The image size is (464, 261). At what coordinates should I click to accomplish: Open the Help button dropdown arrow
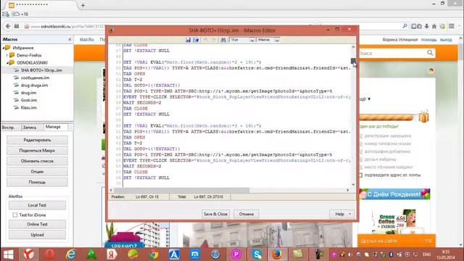pyautogui.click(x=350, y=214)
